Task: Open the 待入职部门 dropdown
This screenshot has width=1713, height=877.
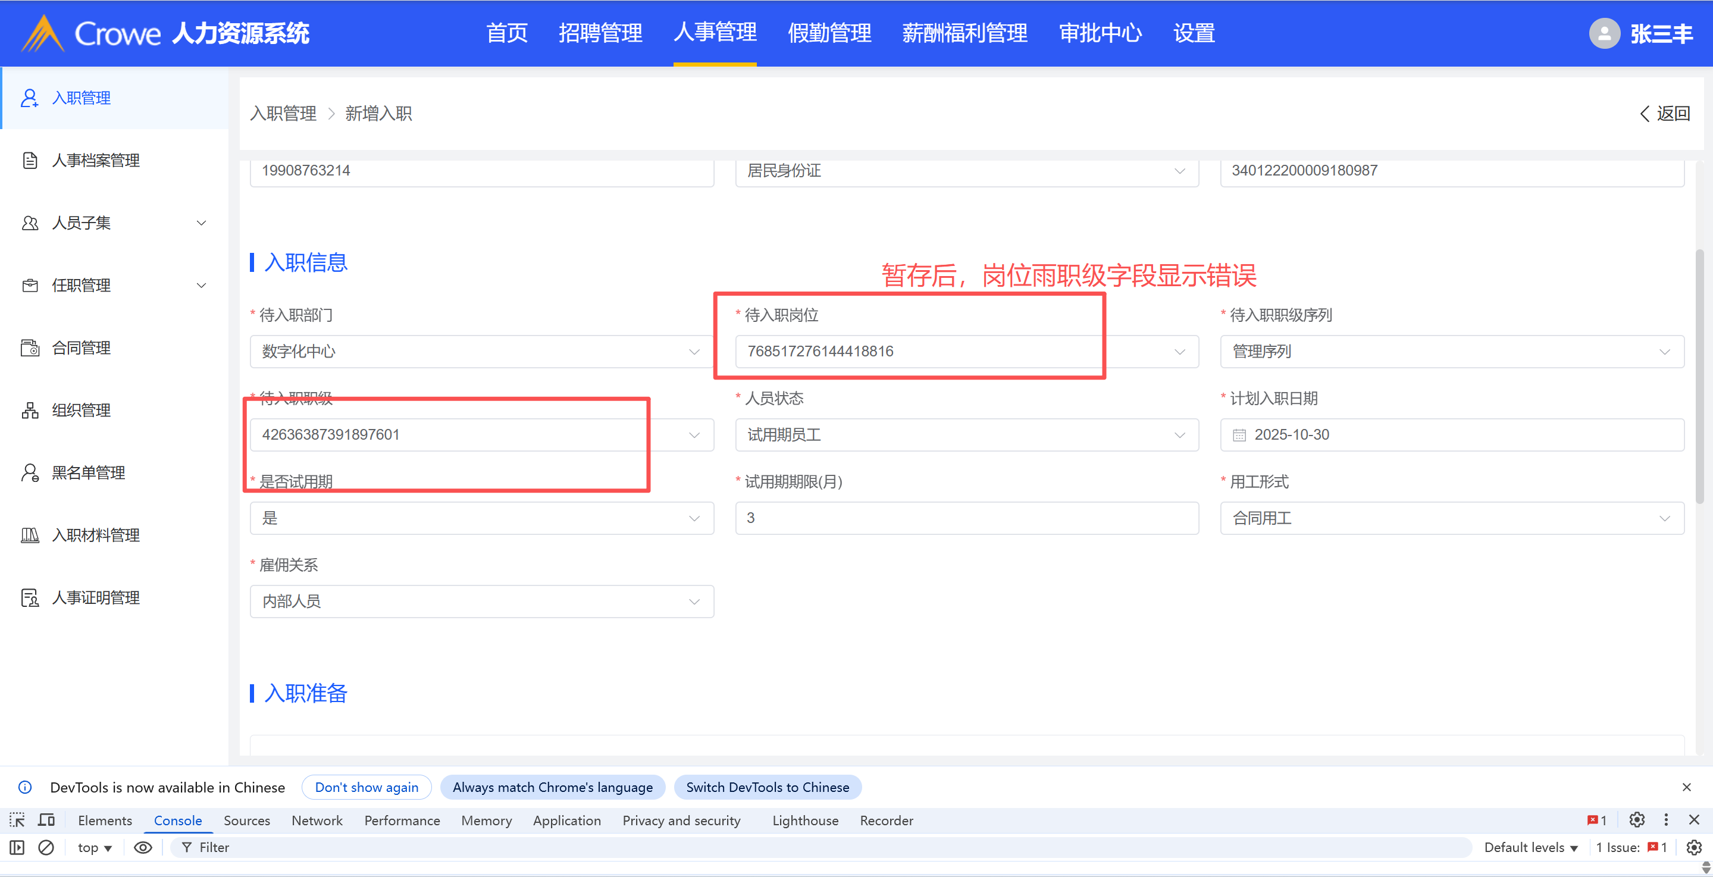Action: 481,351
